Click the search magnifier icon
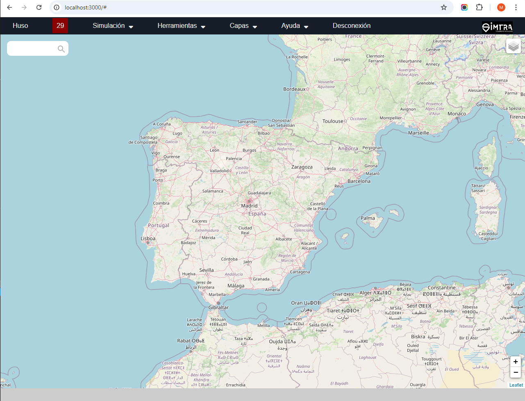This screenshot has height=401, width=525. (61, 49)
